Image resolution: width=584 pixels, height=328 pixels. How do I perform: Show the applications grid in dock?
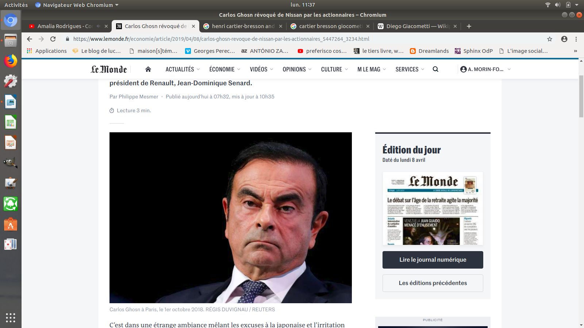11,317
